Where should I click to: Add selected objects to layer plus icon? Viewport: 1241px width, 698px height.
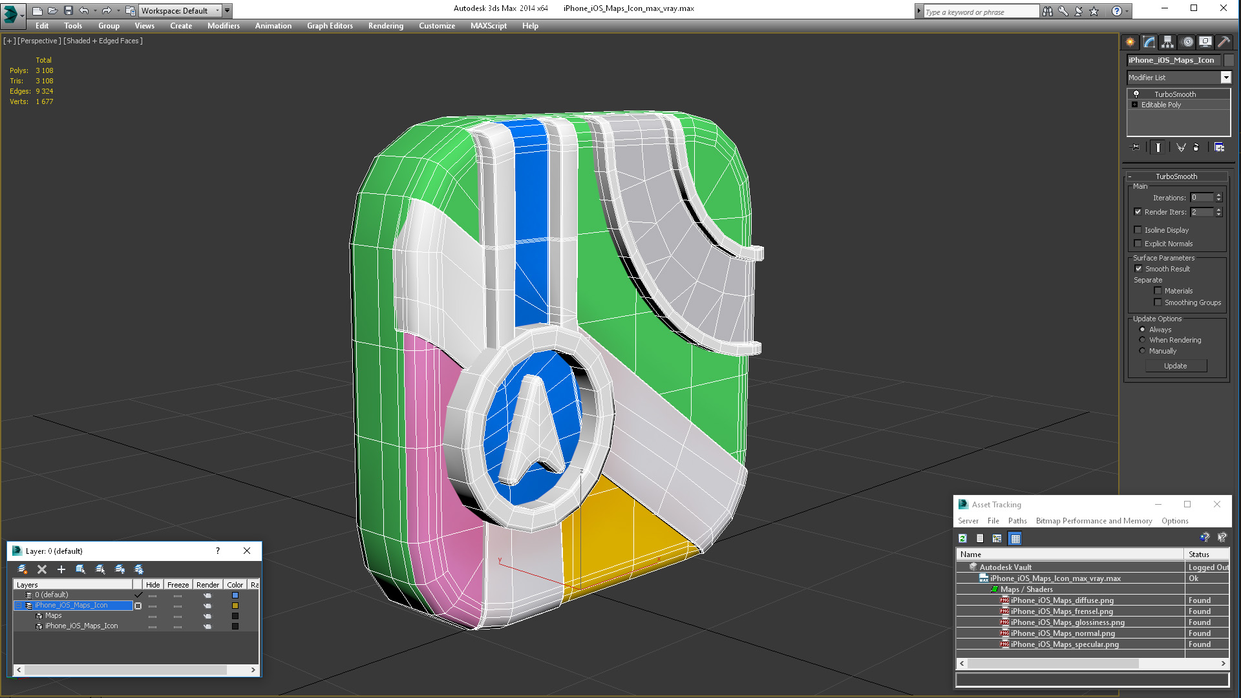61,569
